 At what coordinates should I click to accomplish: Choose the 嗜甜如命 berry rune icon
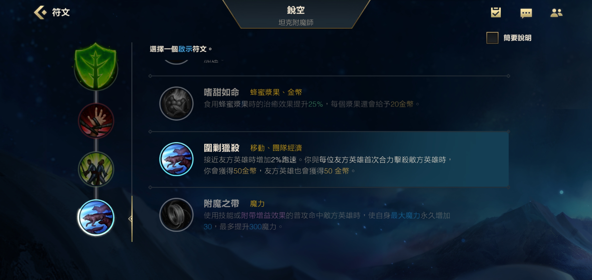click(x=176, y=103)
